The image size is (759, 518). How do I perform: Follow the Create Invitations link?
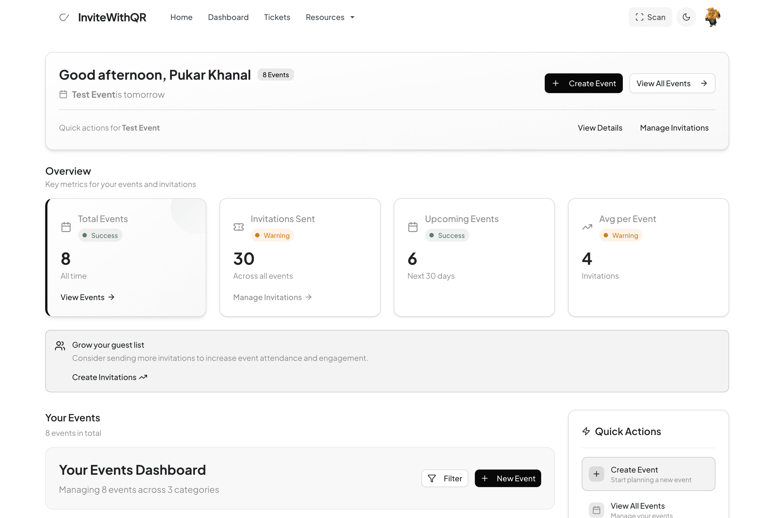point(110,377)
